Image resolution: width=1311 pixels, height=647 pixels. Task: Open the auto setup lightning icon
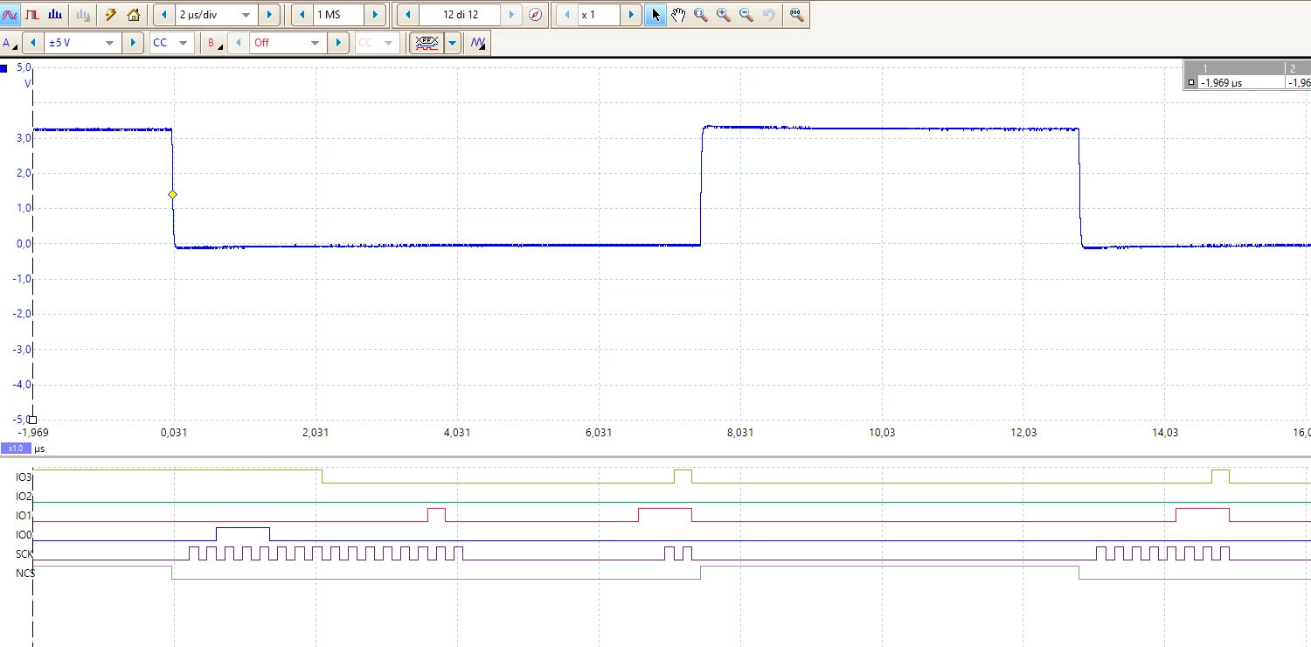111,15
